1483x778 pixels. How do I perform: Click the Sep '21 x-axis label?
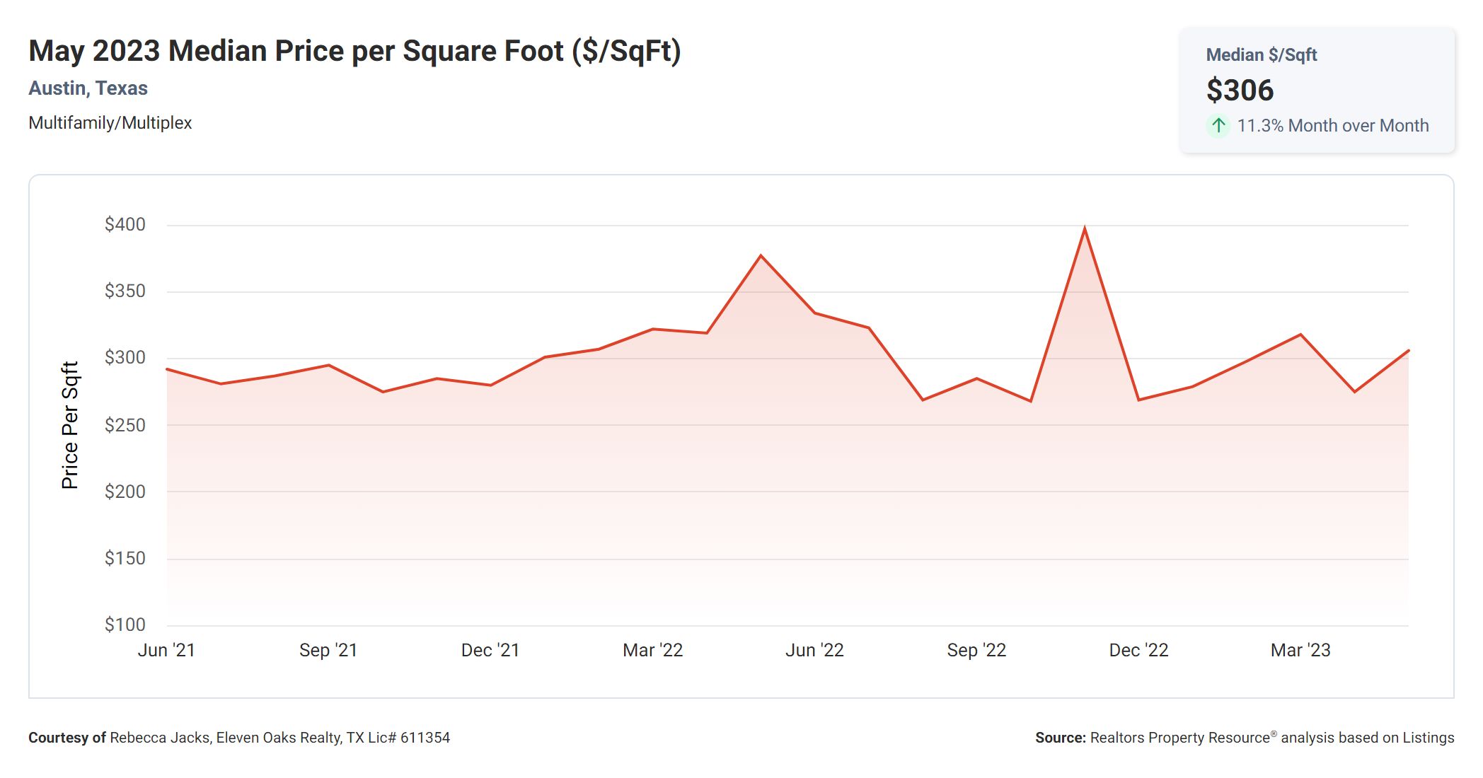pyautogui.click(x=328, y=650)
